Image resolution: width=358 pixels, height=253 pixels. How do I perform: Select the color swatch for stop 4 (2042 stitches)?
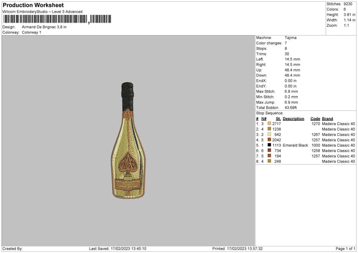point(269,140)
